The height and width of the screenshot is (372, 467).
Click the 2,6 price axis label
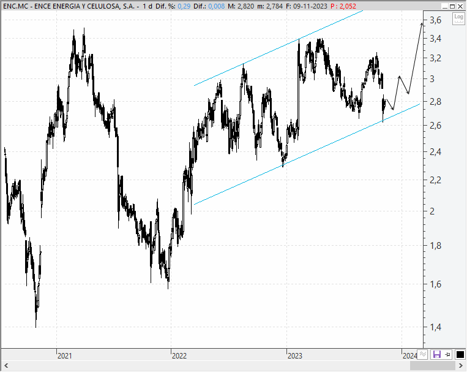coord(435,126)
